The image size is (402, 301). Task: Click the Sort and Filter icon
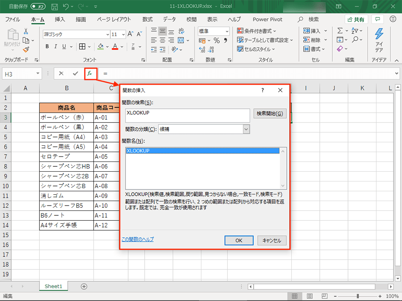click(x=355, y=31)
